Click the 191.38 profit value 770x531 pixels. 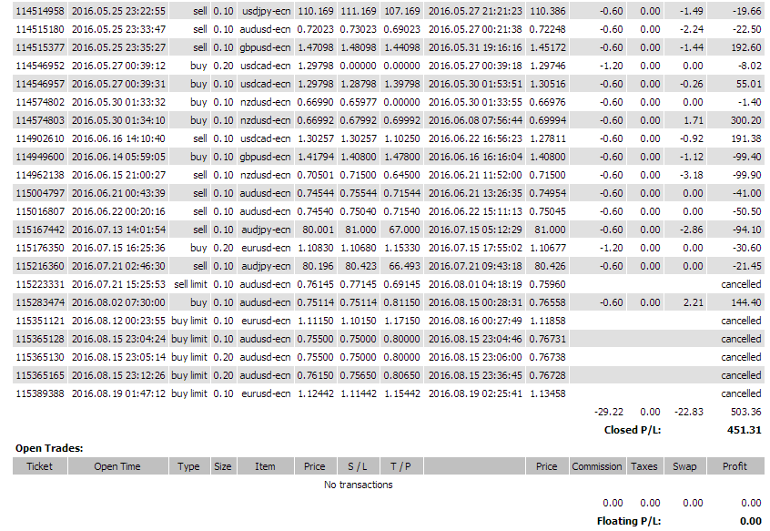(746, 138)
